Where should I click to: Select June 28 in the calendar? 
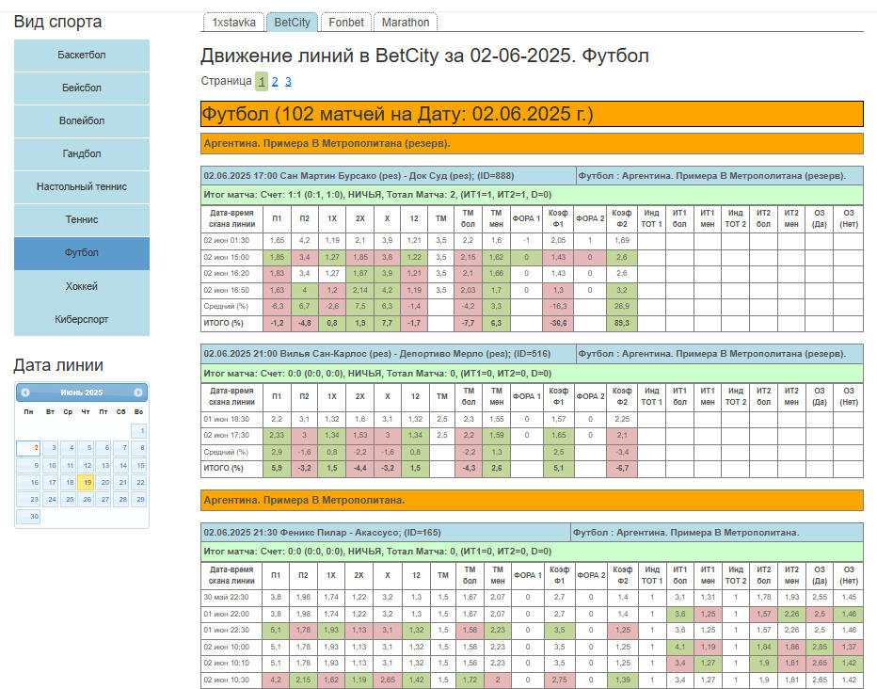click(120, 500)
